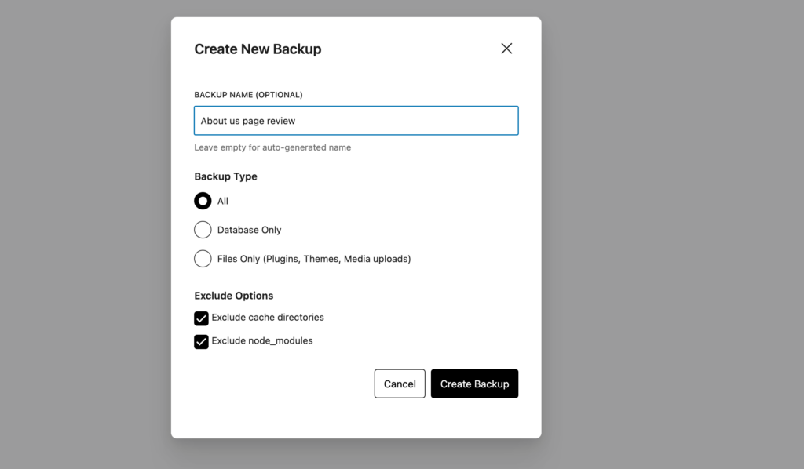The height and width of the screenshot is (469, 804).
Task: Click the 'Exclude cache directories' label text
Action: (x=268, y=318)
